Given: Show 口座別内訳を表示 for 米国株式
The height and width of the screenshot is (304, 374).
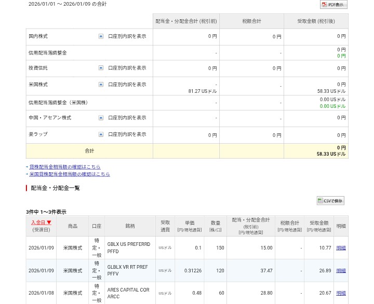Looking at the screenshot, I should (127, 84).
